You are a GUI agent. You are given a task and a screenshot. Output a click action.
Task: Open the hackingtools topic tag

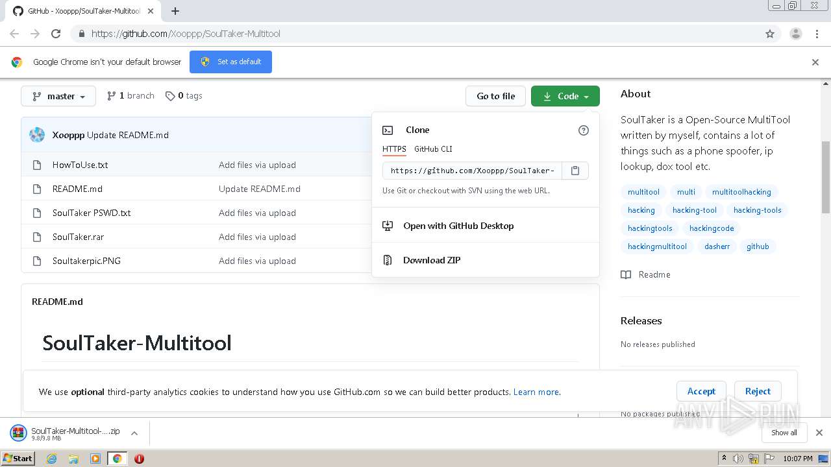click(x=650, y=228)
